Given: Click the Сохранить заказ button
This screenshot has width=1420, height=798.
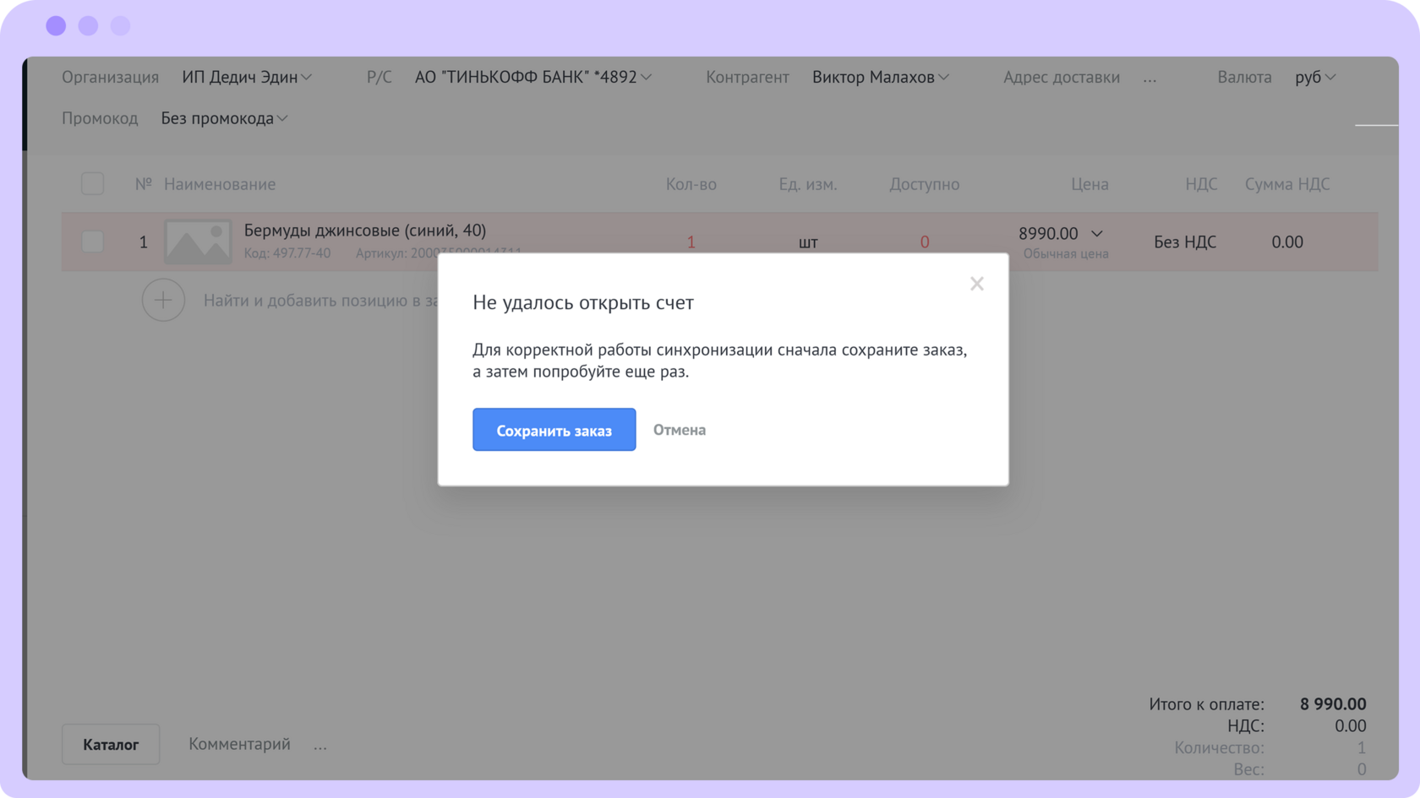Looking at the screenshot, I should 554,430.
